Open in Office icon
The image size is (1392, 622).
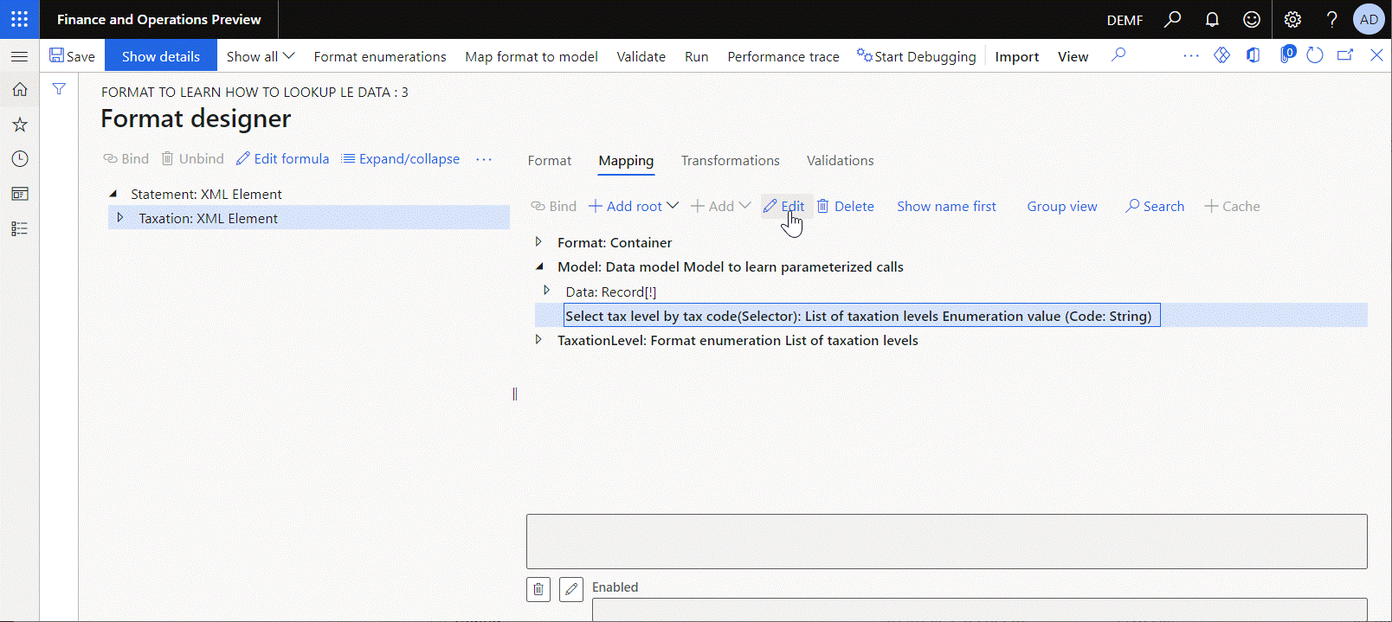1253,55
